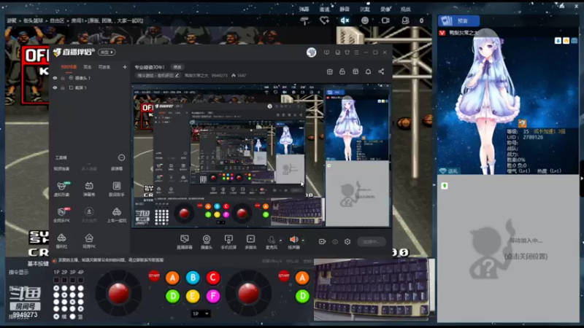Add a 多媒体 media source
Viewport: 584px width, 328px height.
coord(250,242)
